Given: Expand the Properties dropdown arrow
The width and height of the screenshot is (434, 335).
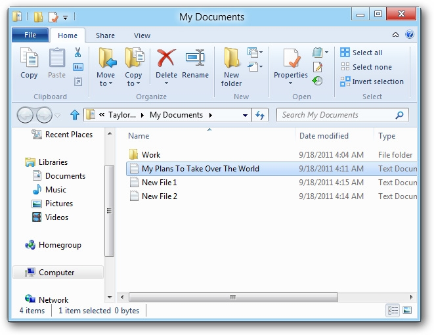Looking at the screenshot, I should pos(291,83).
